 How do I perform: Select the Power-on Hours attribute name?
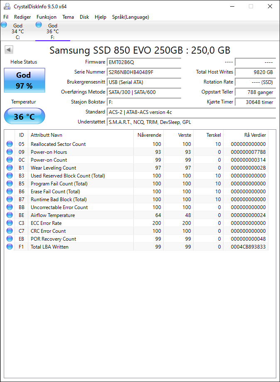pos(49,152)
